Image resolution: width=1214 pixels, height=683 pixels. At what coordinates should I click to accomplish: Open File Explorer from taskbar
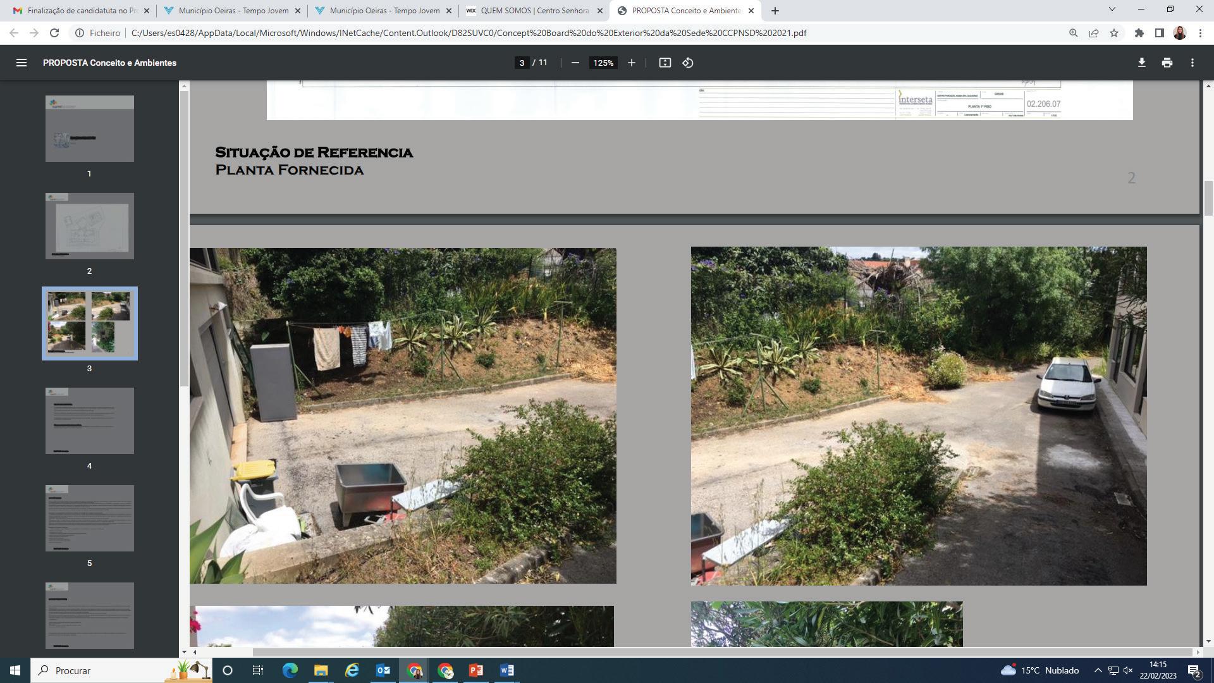coord(321,670)
